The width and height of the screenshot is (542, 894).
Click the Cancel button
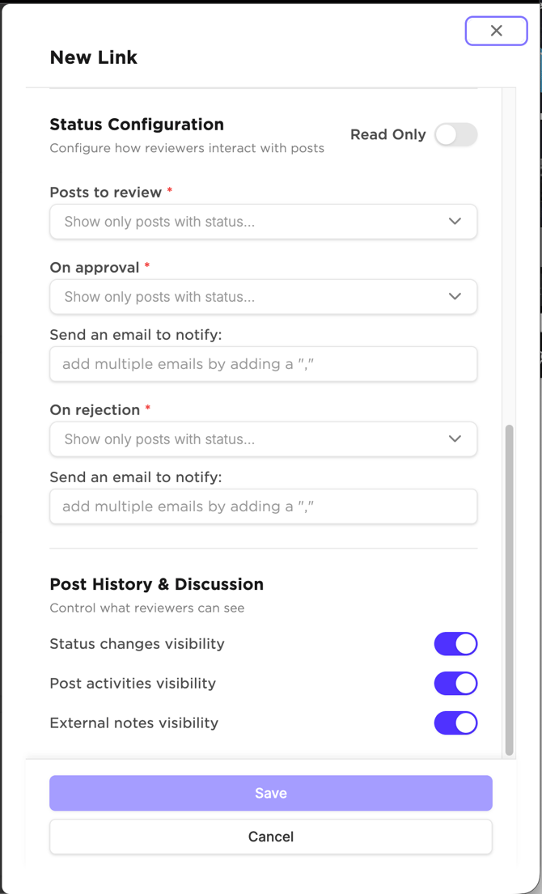pyautogui.click(x=270, y=837)
